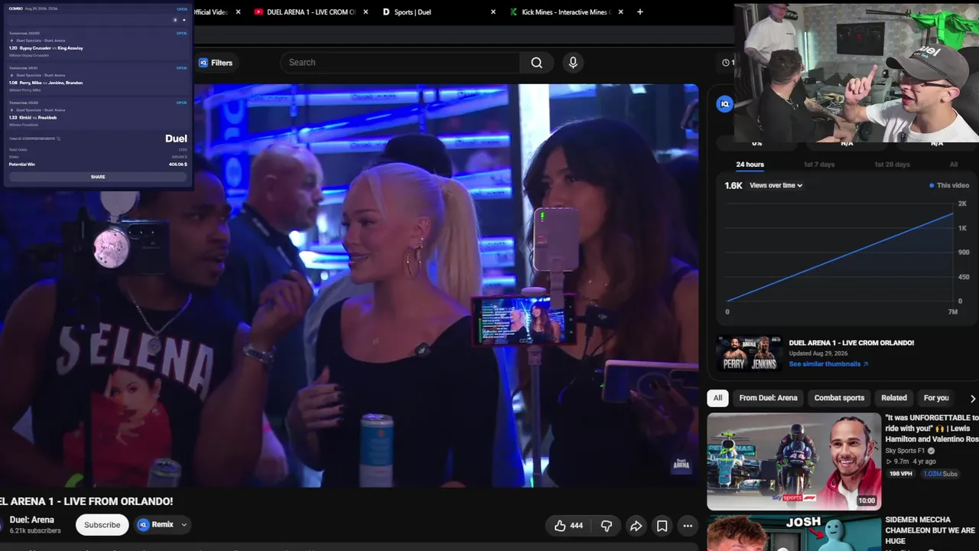Close the Kick Mines tab
Screen dimensions: 979x551
click(x=620, y=12)
